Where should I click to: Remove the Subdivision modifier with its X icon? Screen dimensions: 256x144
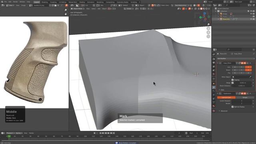250,94
